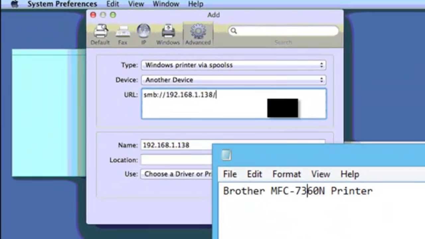Click into the Search field
The width and height of the screenshot is (425, 239).
coord(284,31)
